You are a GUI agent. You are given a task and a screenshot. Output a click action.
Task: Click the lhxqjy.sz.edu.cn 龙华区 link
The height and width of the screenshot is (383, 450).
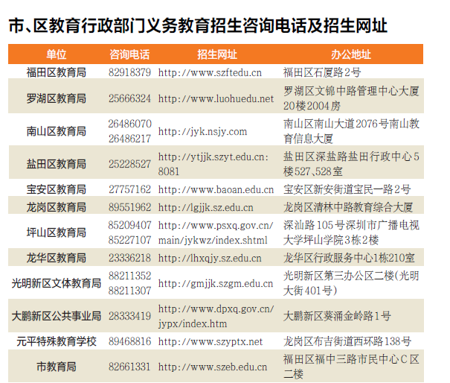[x=210, y=258]
